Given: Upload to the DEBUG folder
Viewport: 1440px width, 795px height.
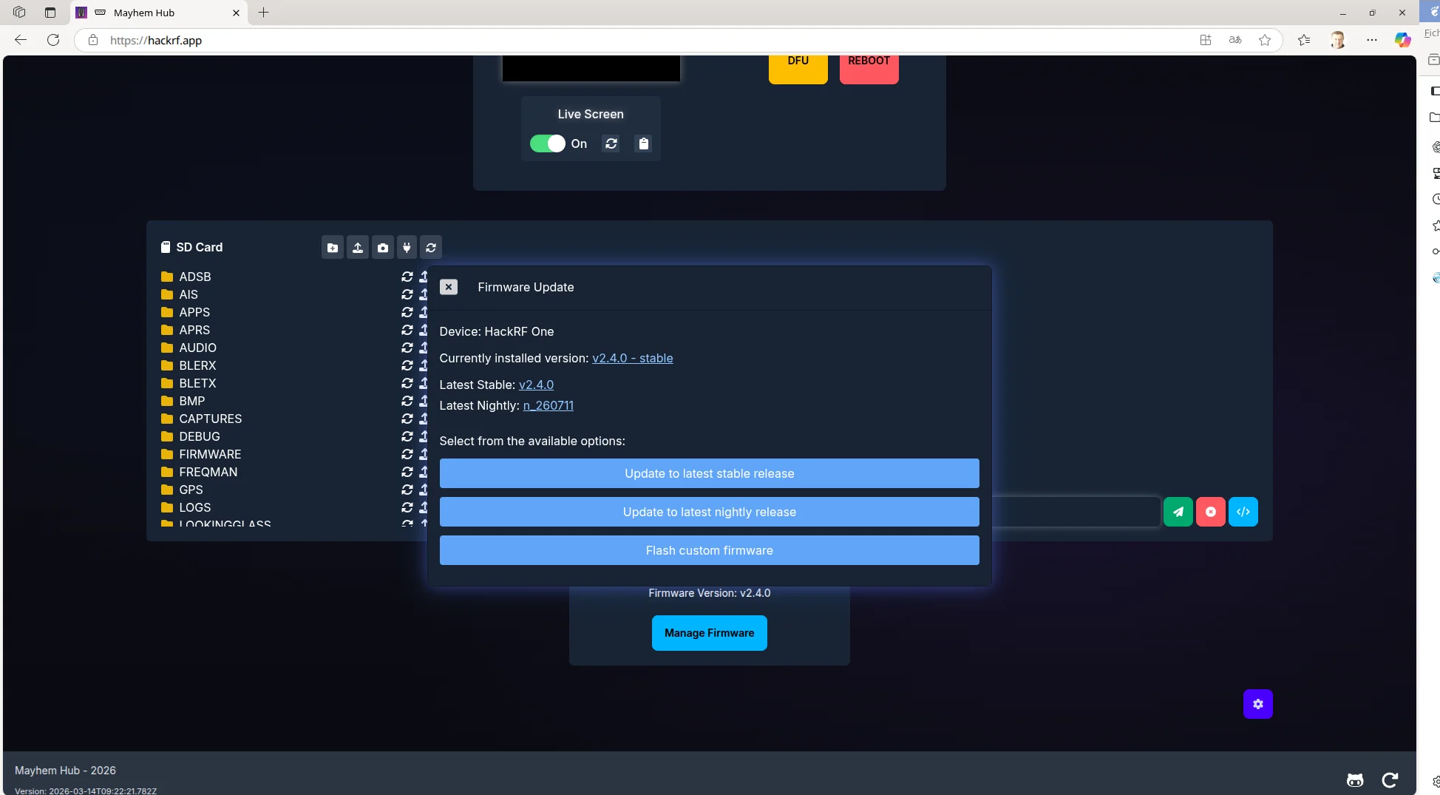Looking at the screenshot, I should pos(424,436).
